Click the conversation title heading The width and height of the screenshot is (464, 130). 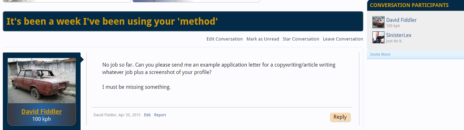(112, 21)
